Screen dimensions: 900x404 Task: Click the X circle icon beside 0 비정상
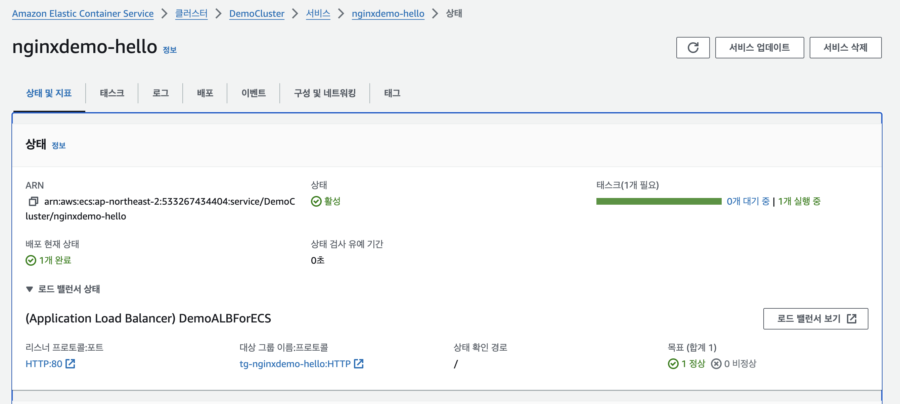[x=716, y=364]
